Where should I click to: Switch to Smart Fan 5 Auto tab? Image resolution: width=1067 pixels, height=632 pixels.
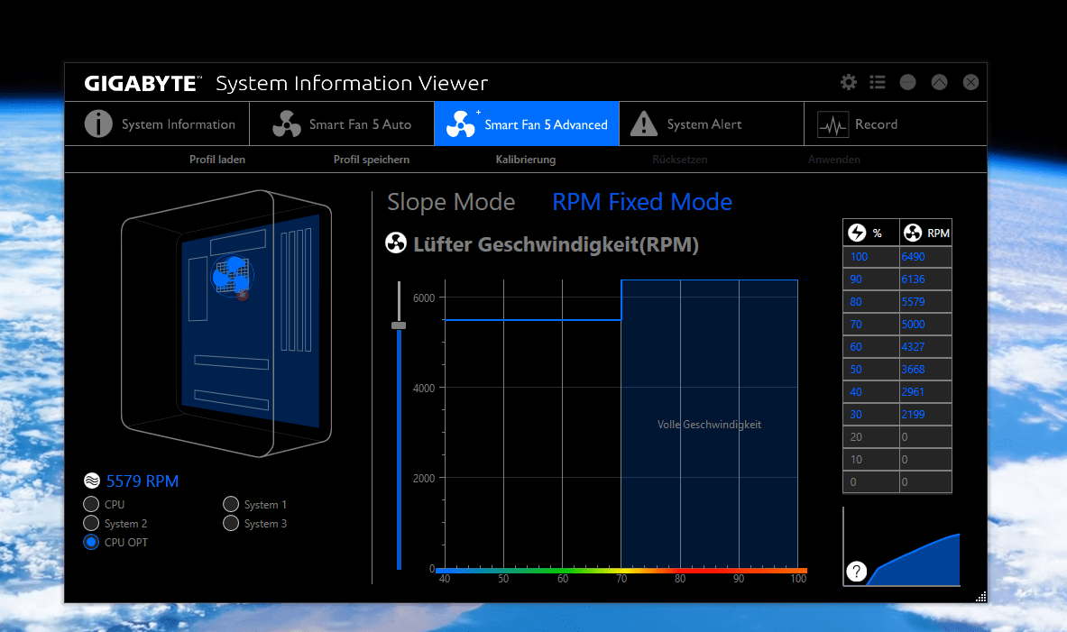342,124
